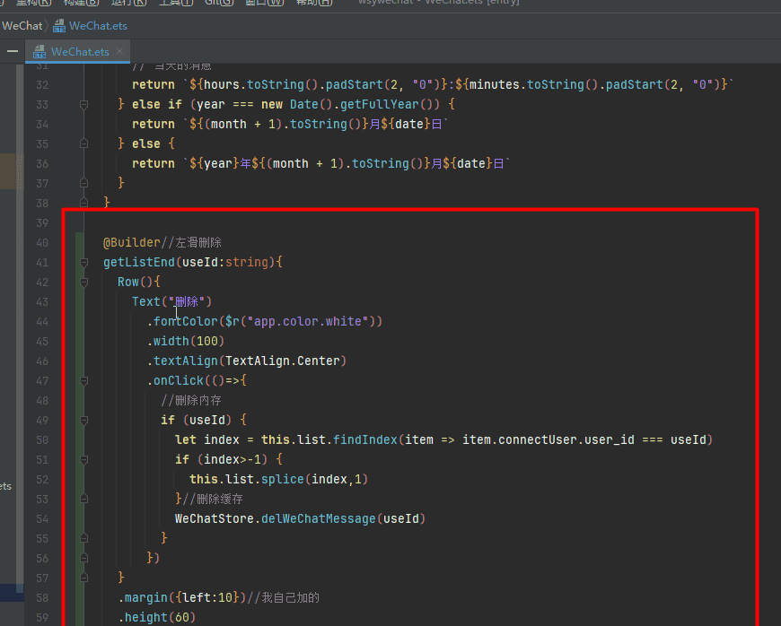Fold the Row block at line 42
The width and height of the screenshot is (781, 626).
coord(83,282)
